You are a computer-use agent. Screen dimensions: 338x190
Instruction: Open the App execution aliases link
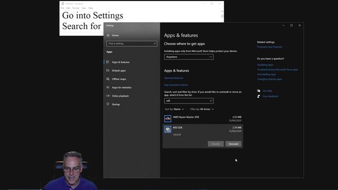pos(176,85)
